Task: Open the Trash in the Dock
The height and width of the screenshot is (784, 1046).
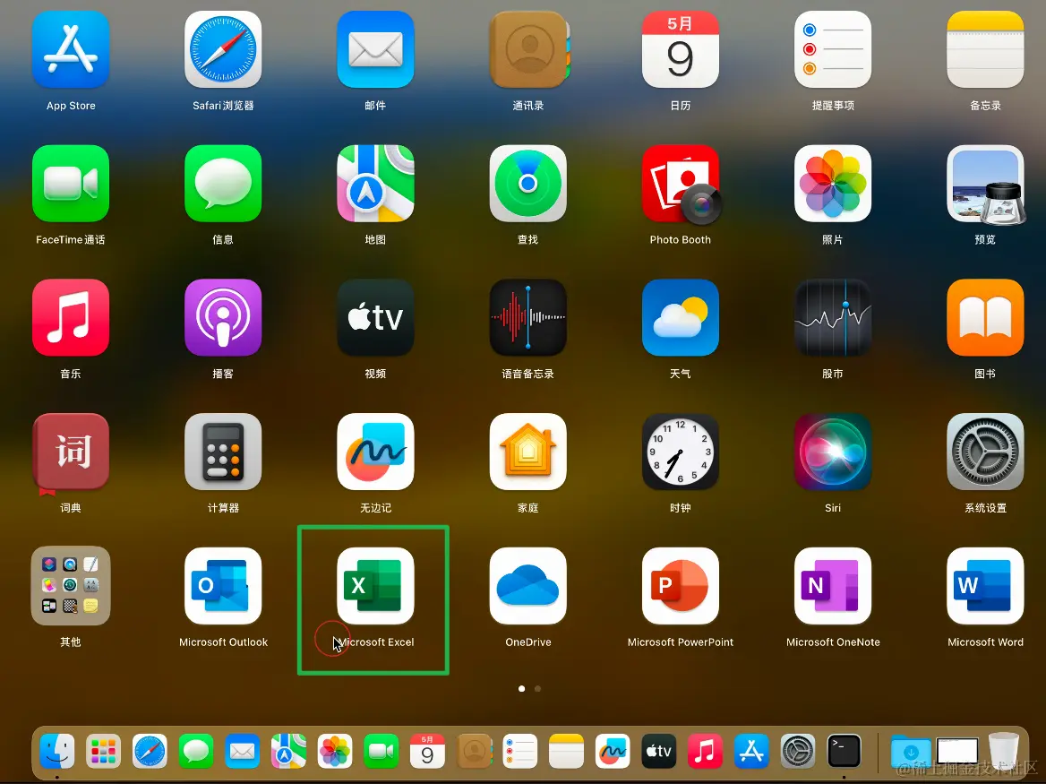Action: click(1003, 752)
